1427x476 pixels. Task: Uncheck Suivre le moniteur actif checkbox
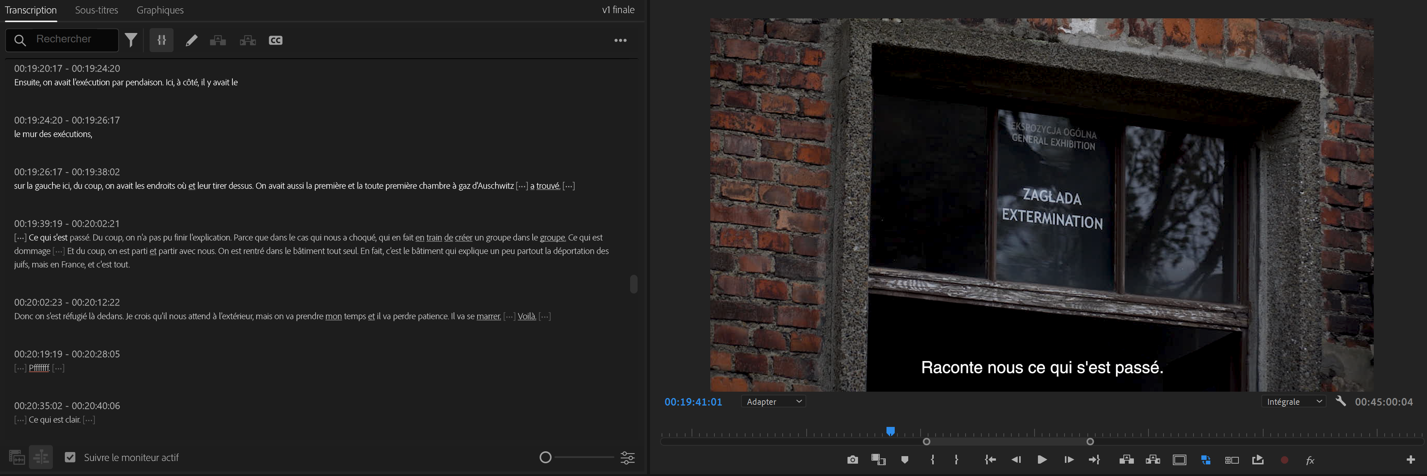click(x=70, y=457)
